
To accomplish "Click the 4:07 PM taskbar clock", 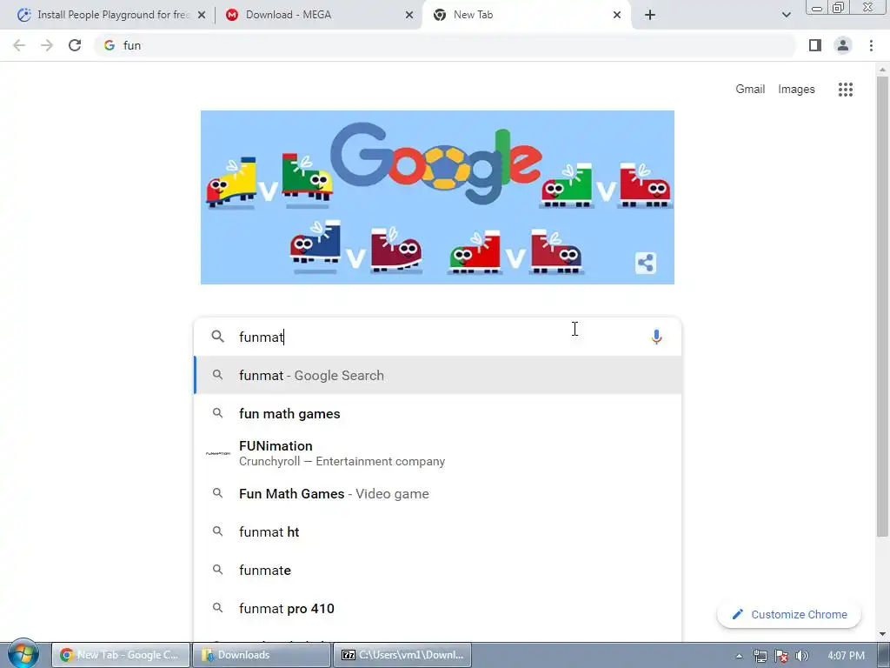I will coord(846,656).
